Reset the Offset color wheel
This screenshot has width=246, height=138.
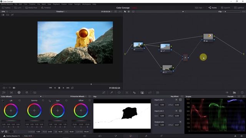(x=90, y=100)
